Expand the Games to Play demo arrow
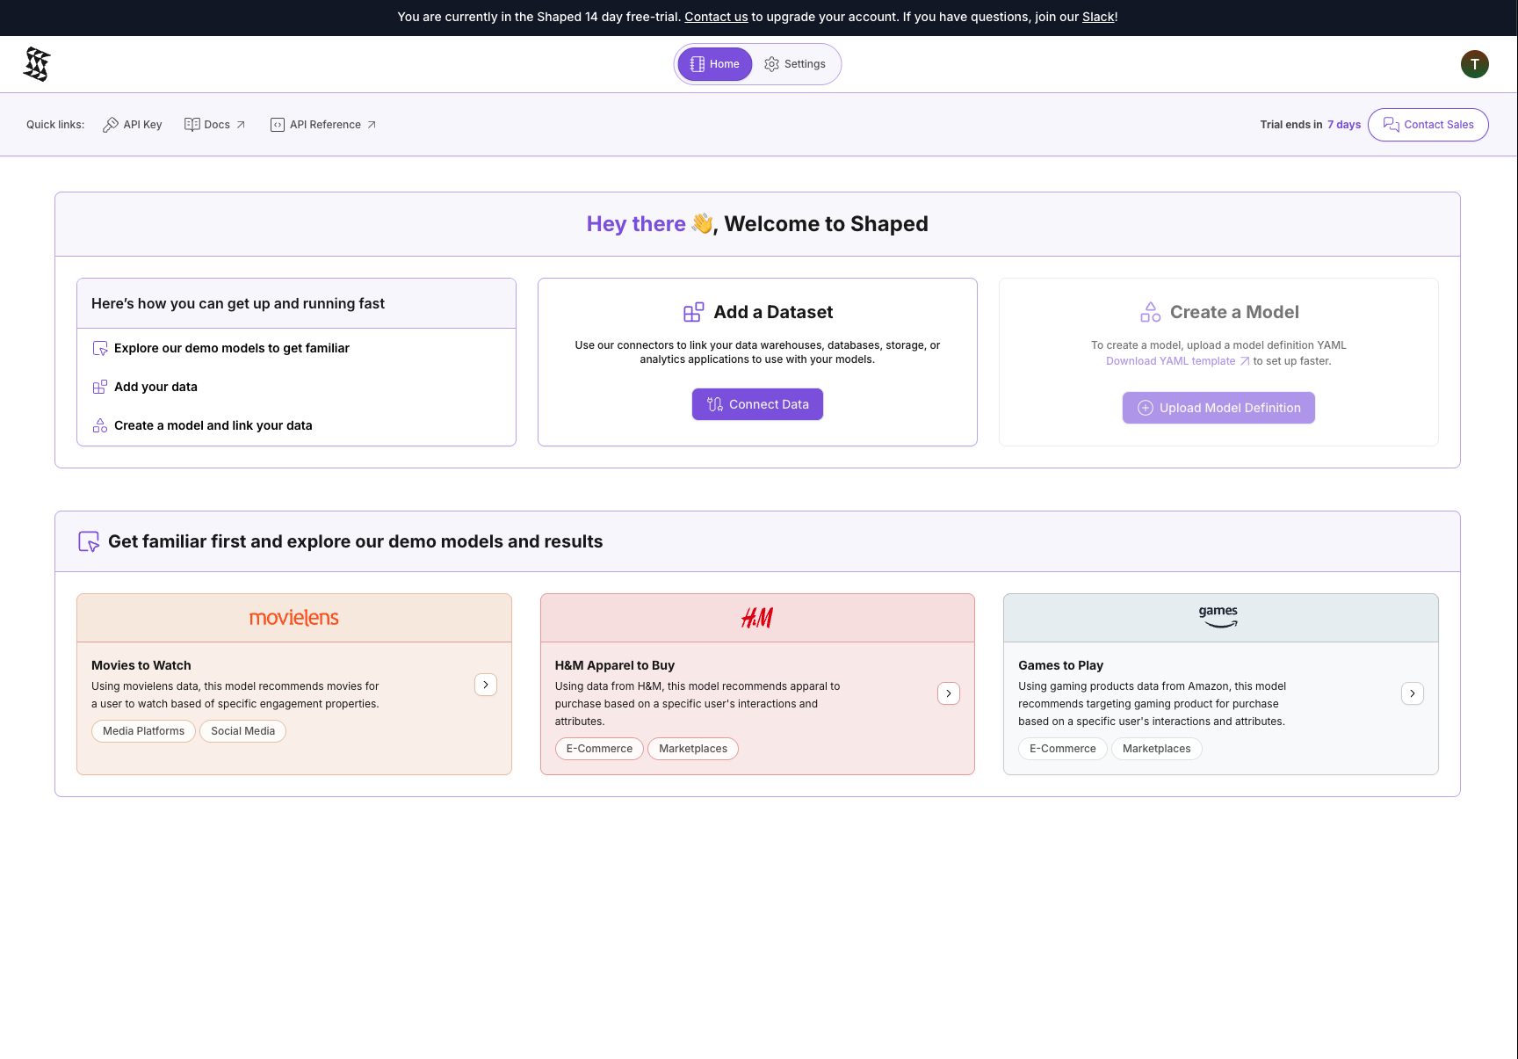Image resolution: width=1518 pixels, height=1059 pixels. pos(1412,693)
